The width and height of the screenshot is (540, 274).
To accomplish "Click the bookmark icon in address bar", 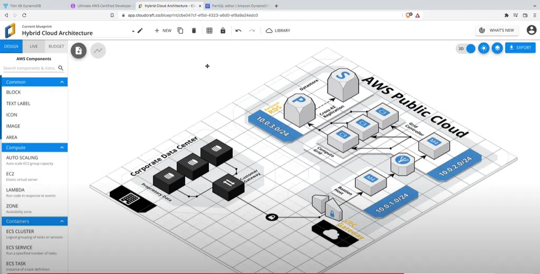I will [112, 15].
